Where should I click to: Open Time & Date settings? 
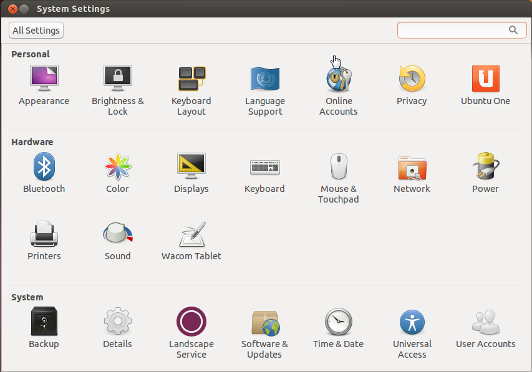point(338,322)
